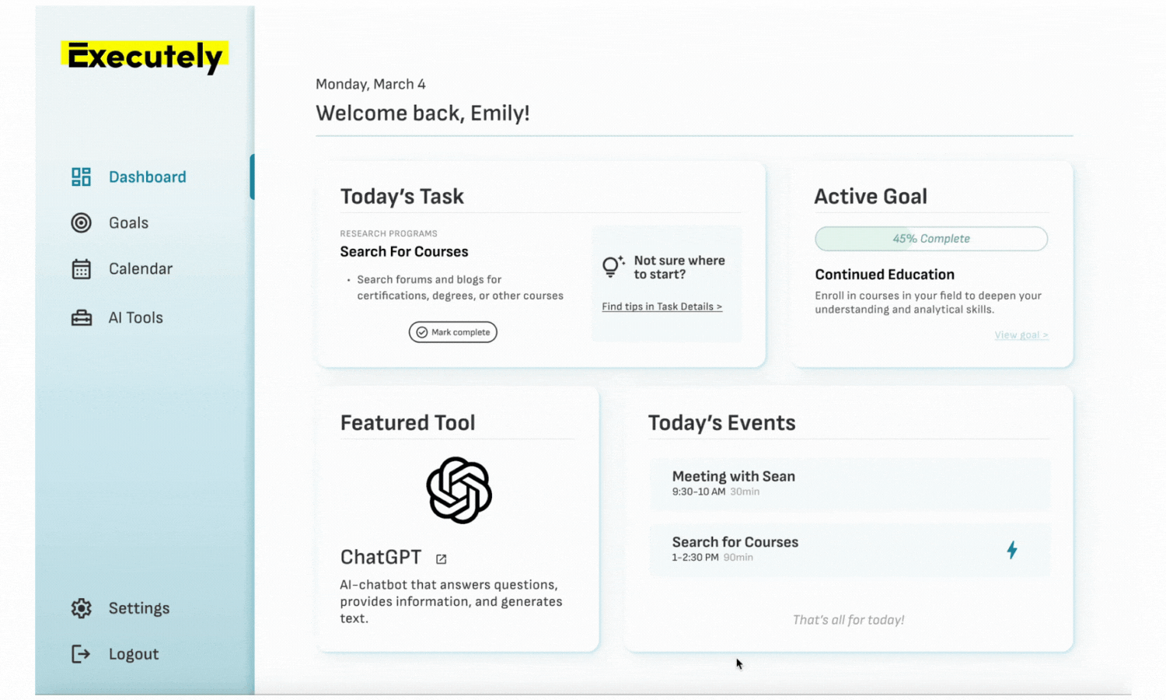The height and width of the screenshot is (700, 1166).
Task: Click the Settings gear icon
Action: pos(81,608)
